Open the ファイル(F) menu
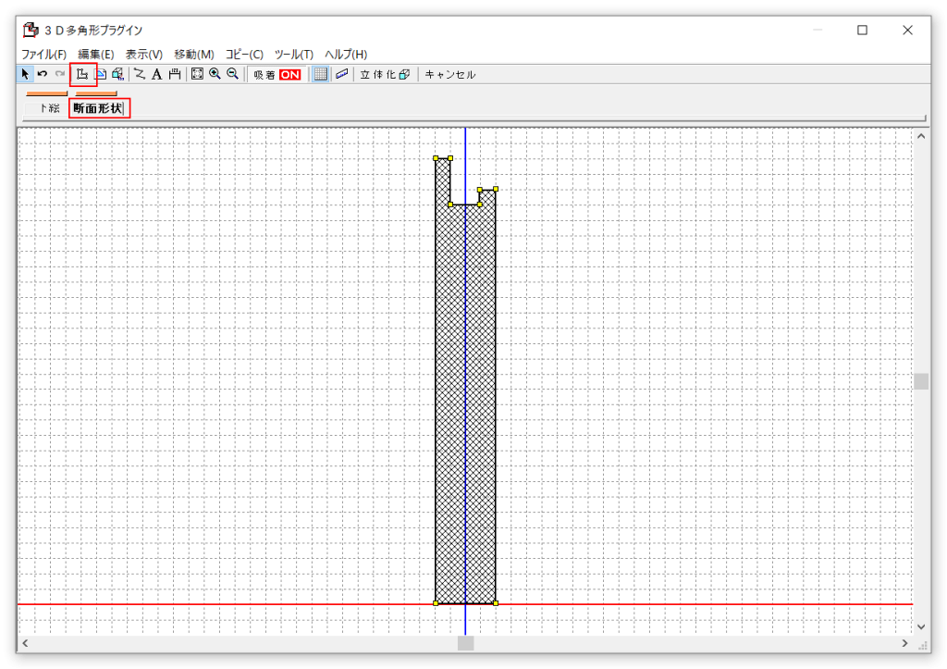The width and height of the screenshot is (947, 669). tap(43, 55)
